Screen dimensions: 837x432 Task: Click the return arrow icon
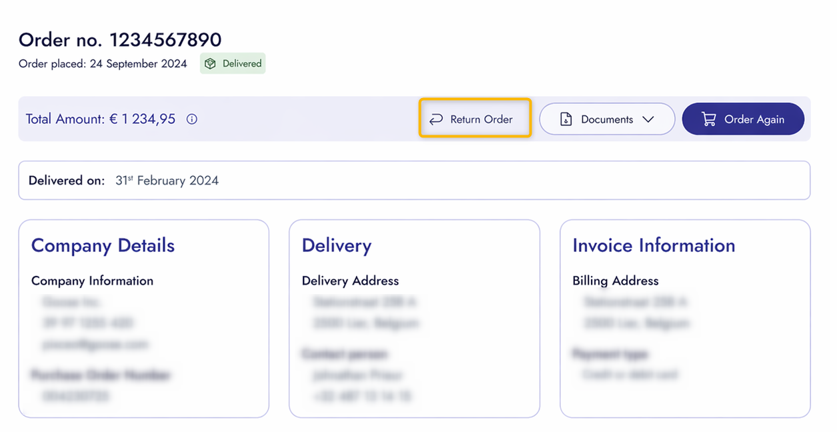[x=436, y=119]
